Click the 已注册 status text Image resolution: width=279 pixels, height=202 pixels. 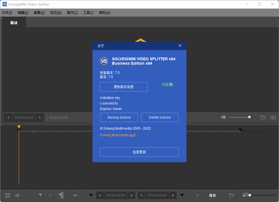tap(167, 84)
